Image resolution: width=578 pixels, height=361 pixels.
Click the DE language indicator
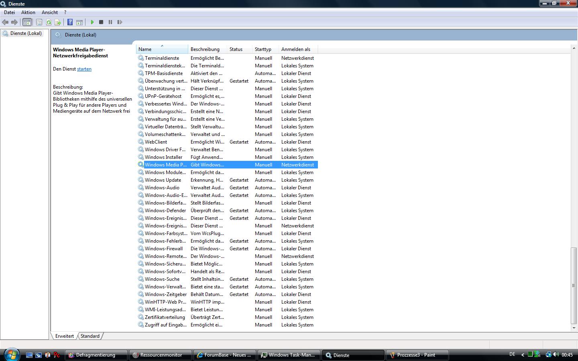tap(512, 354)
